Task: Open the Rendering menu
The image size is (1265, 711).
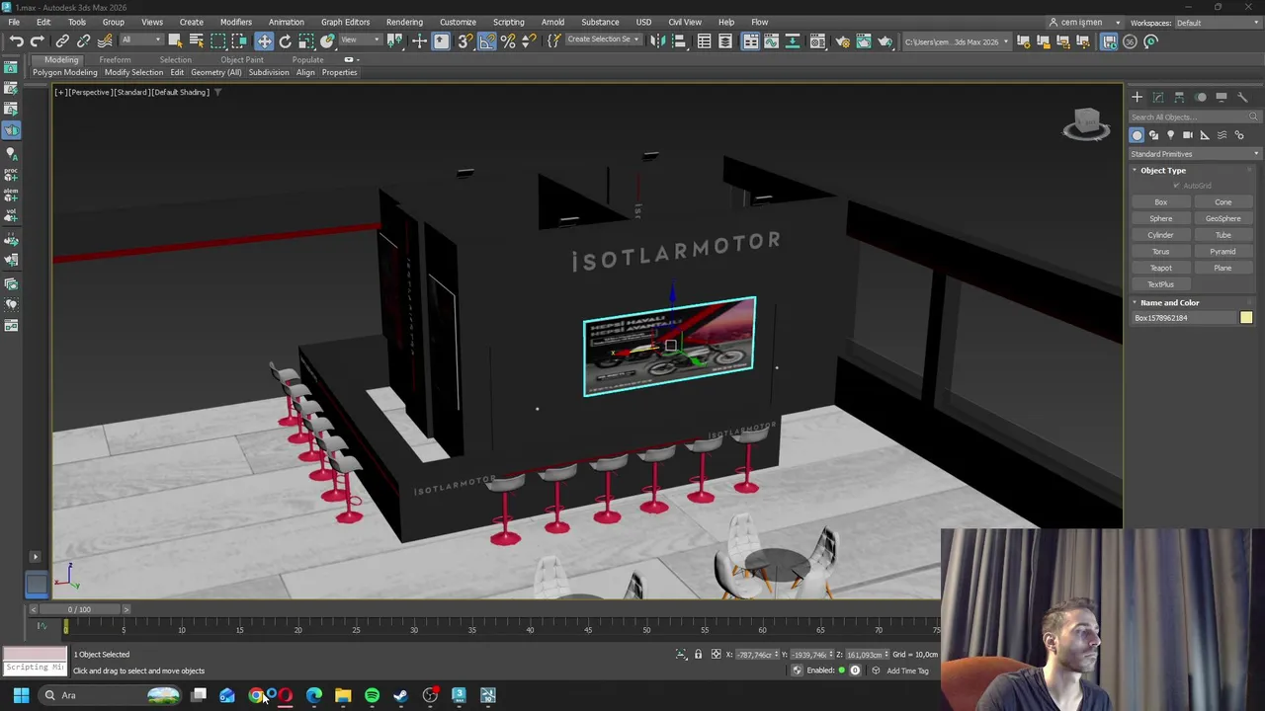Action: 404,22
